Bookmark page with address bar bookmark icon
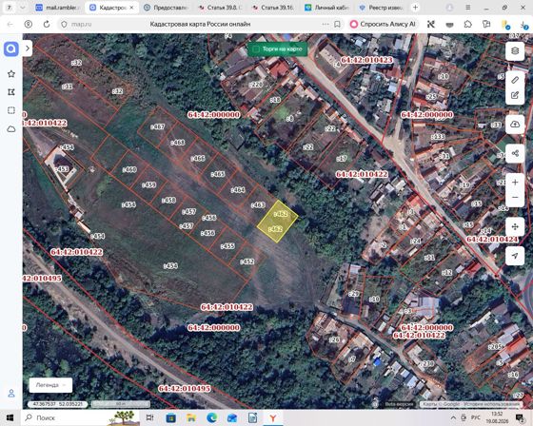The width and height of the screenshot is (533, 426). tap(337, 24)
